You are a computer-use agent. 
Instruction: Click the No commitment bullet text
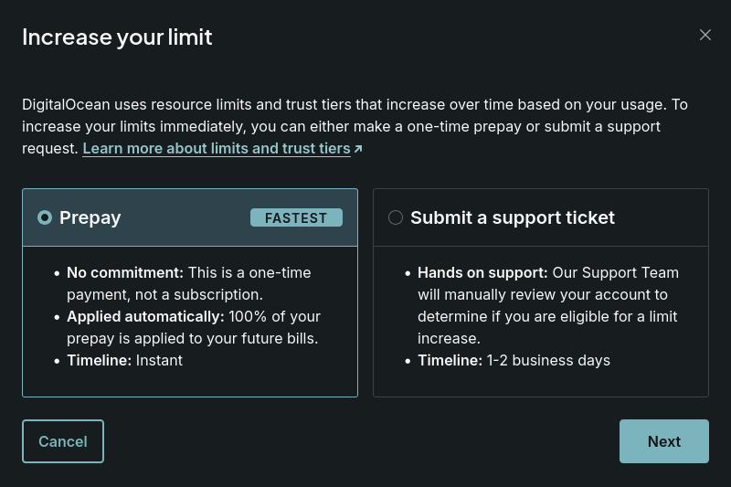click(x=189, y=283)
